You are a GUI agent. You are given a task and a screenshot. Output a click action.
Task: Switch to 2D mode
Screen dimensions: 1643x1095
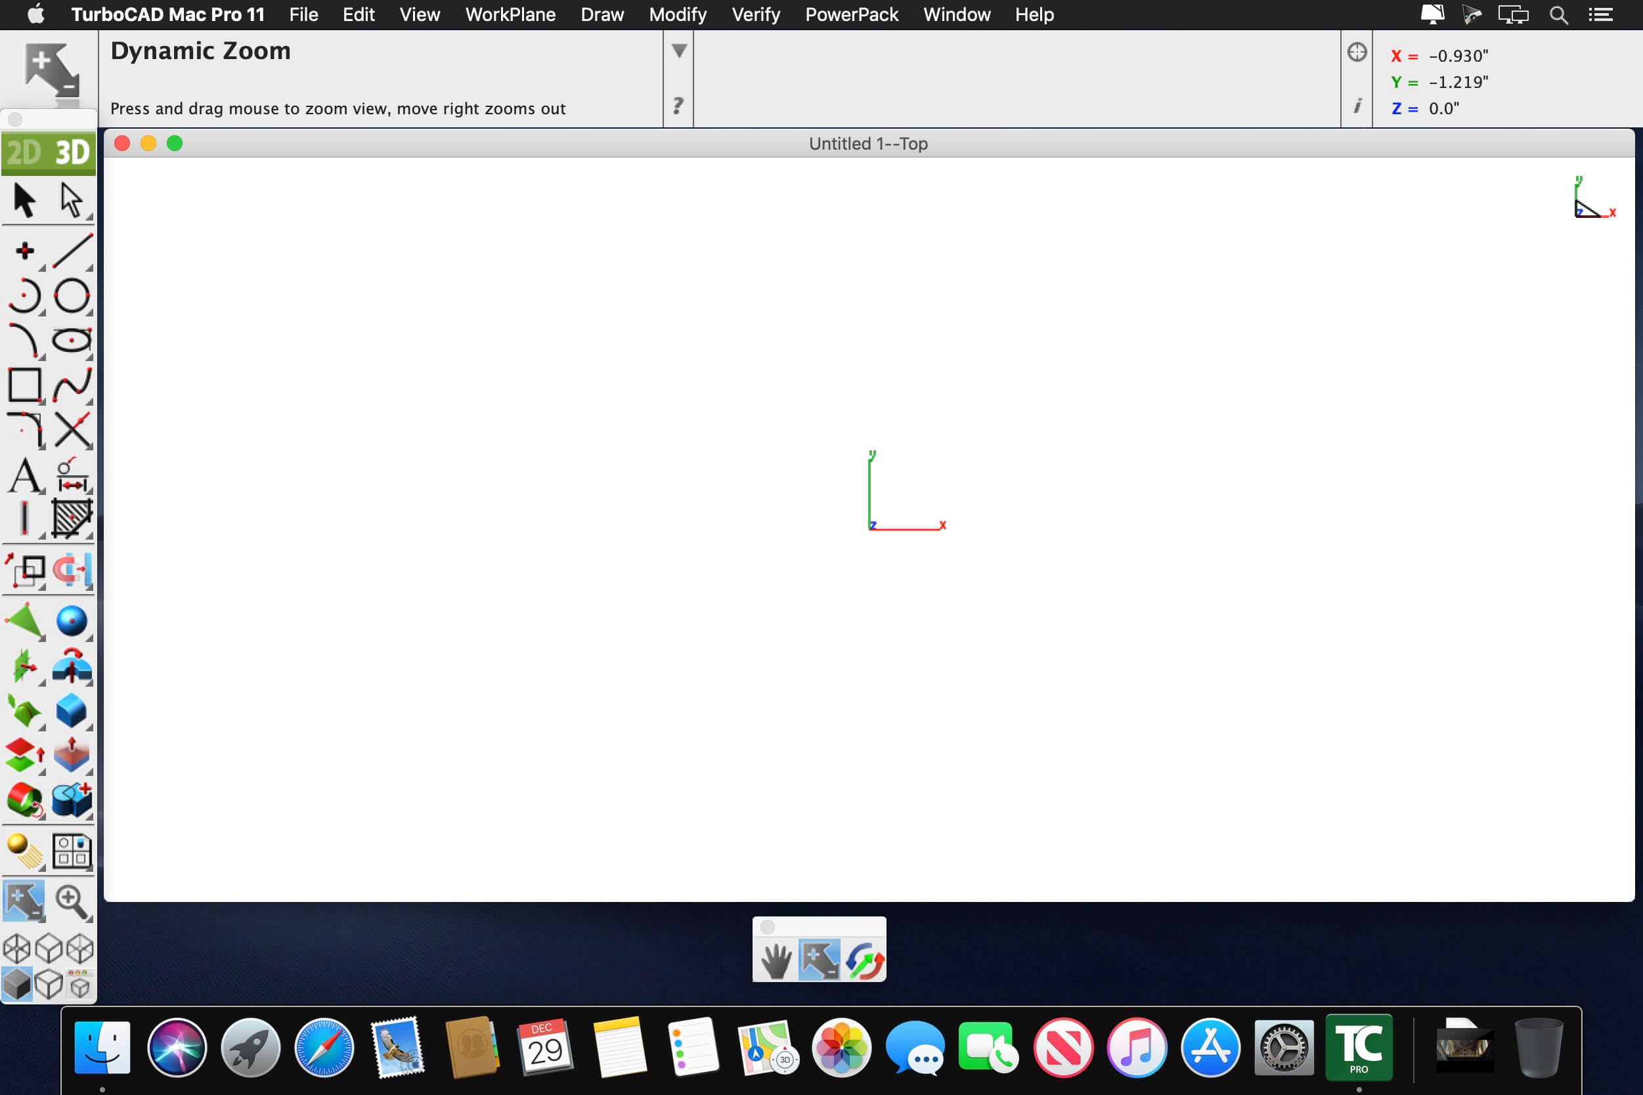tap(24, 152)
